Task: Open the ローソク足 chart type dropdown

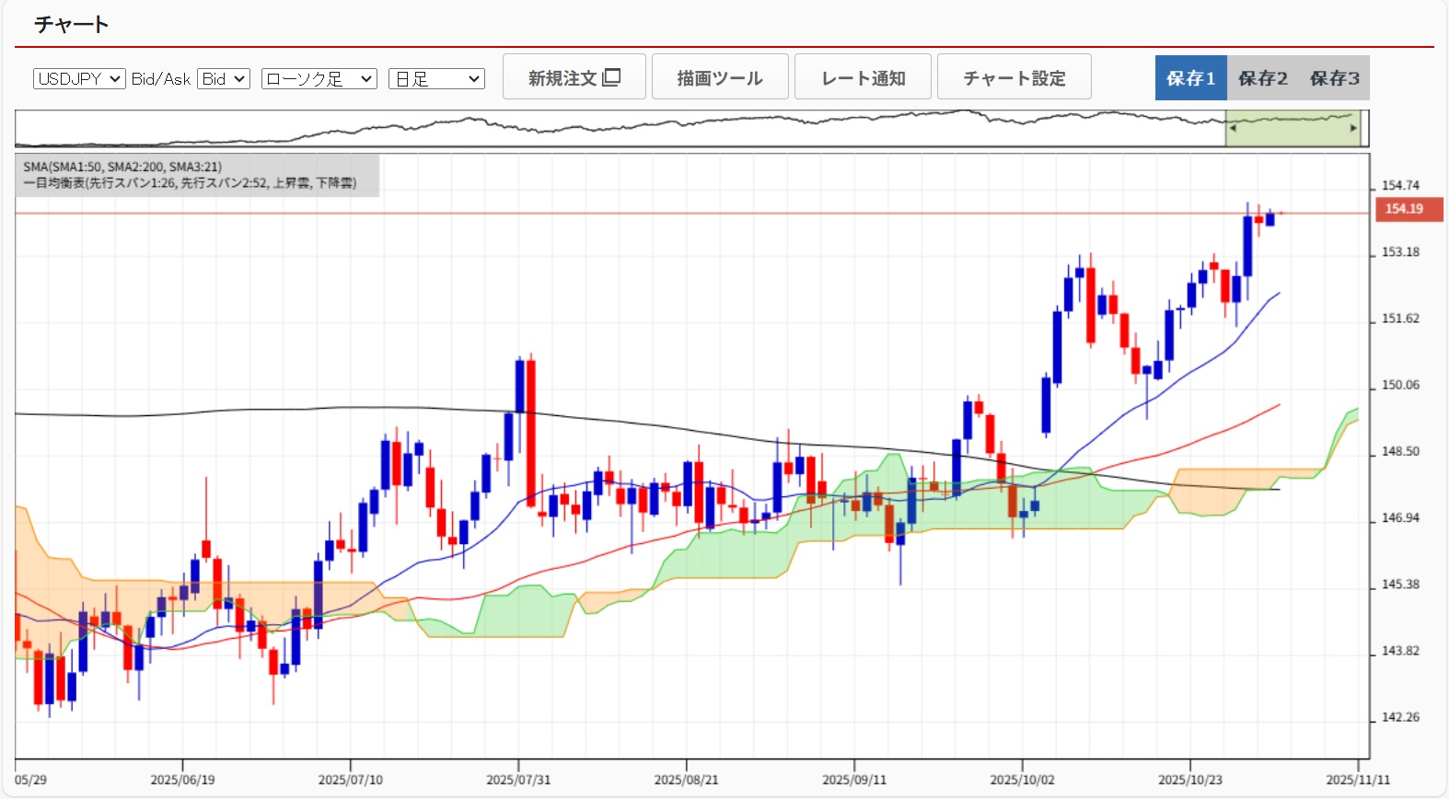Action: pyautogui.click(x=319, y=79)
